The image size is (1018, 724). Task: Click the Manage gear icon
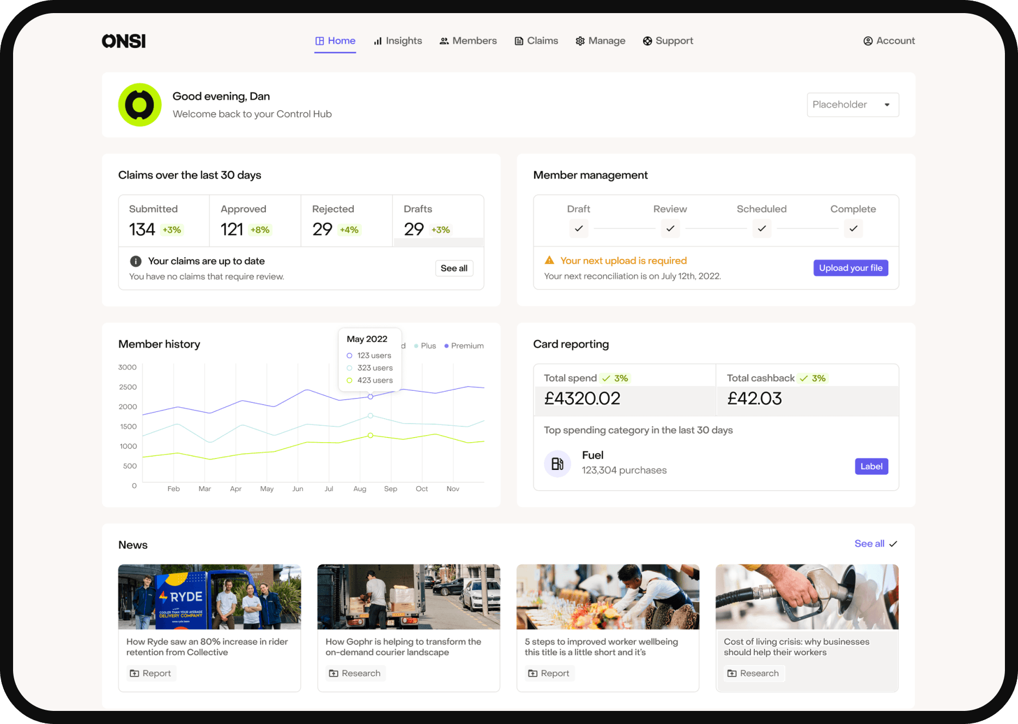click(580, 41)
